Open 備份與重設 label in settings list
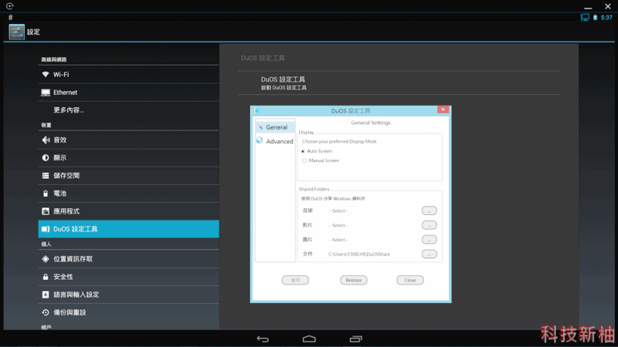The height and width of the screenshot is (347, 618). point(70,312)
